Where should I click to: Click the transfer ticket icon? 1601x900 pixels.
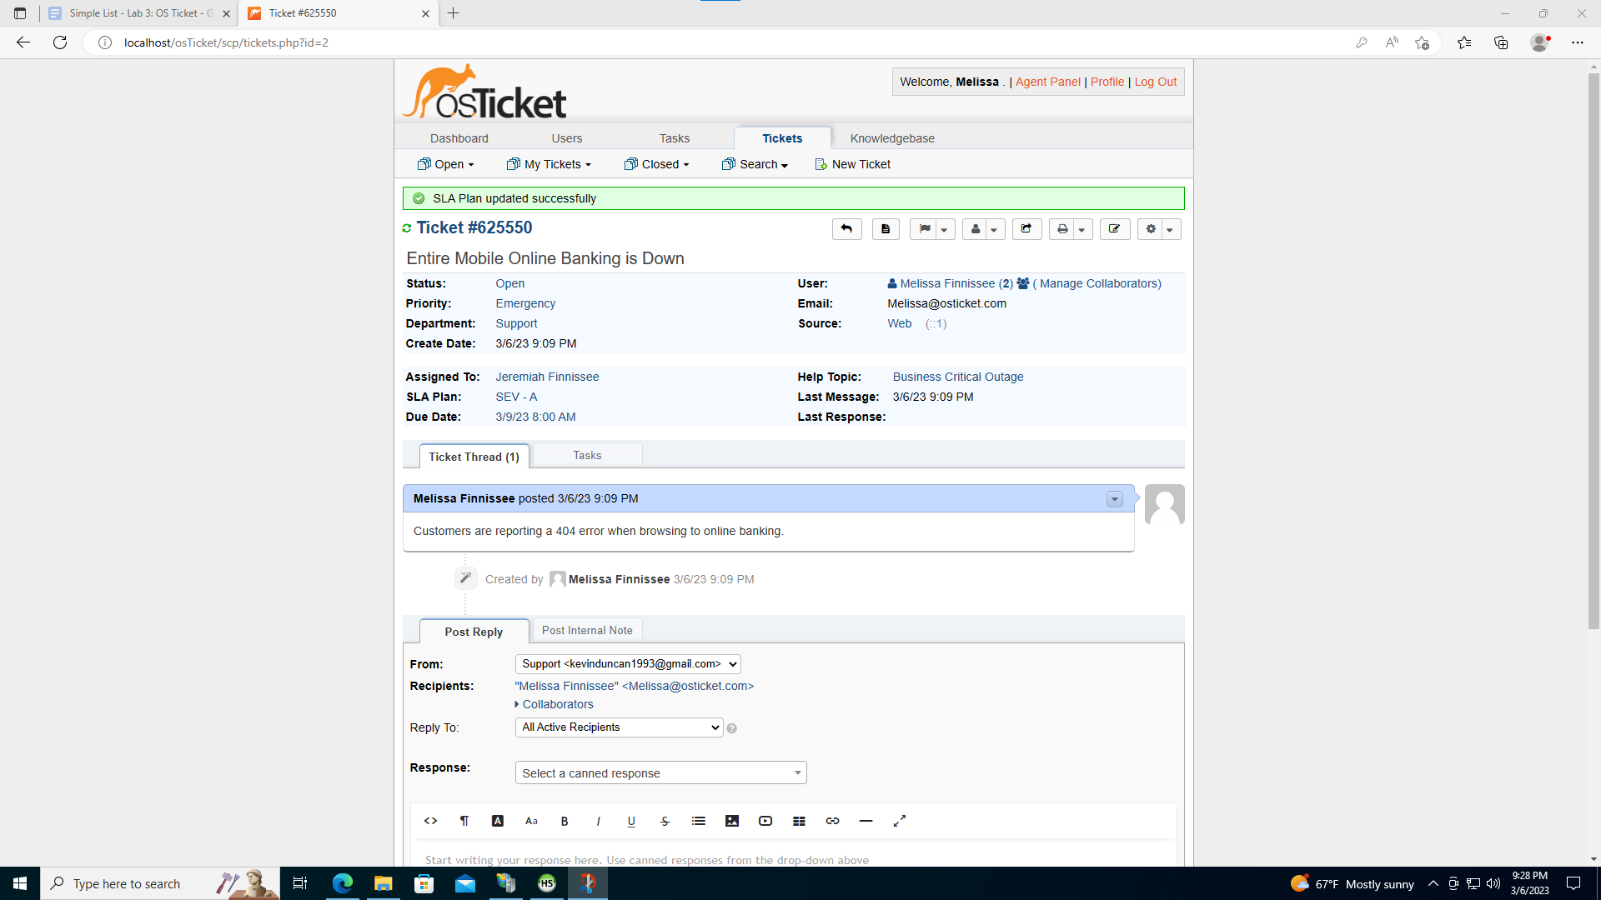point(1026,228)
